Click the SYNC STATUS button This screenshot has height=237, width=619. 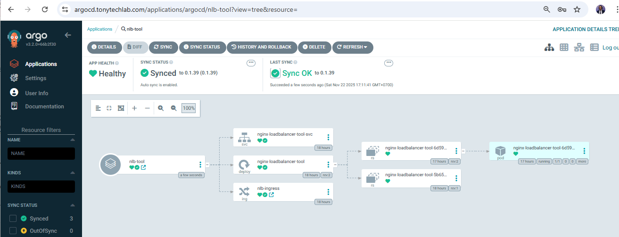point(202,47)
